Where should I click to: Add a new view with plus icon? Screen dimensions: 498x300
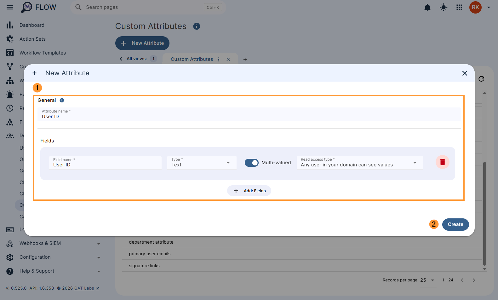tap(245, 59)
